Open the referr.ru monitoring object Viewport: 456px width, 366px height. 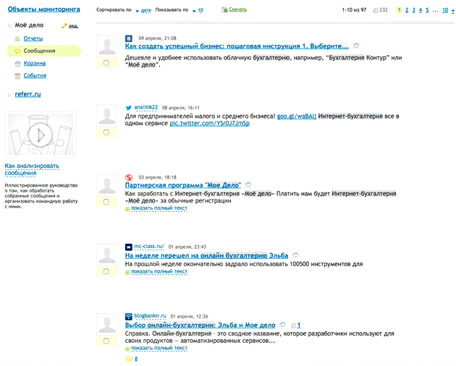pyautogui.click(x=28, y=94)
